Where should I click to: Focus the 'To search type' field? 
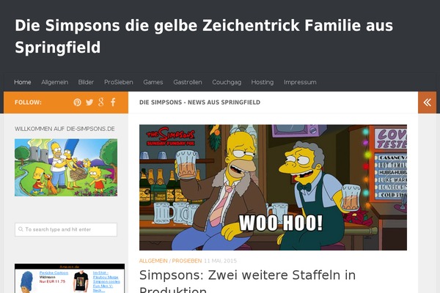[66, 229]
